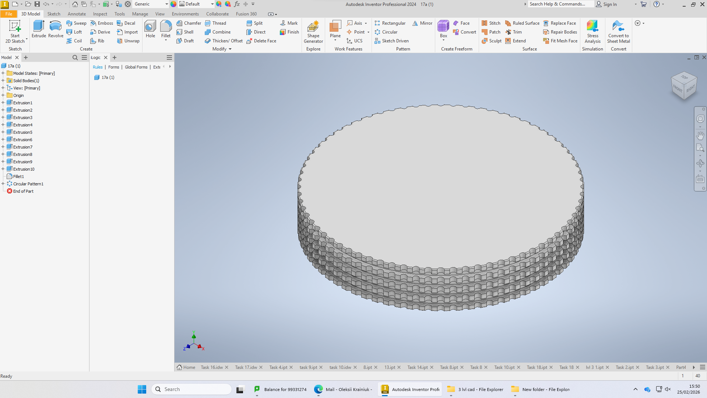707x398 pixels.
Task: Search the model browser
Action: coord(75,57)
